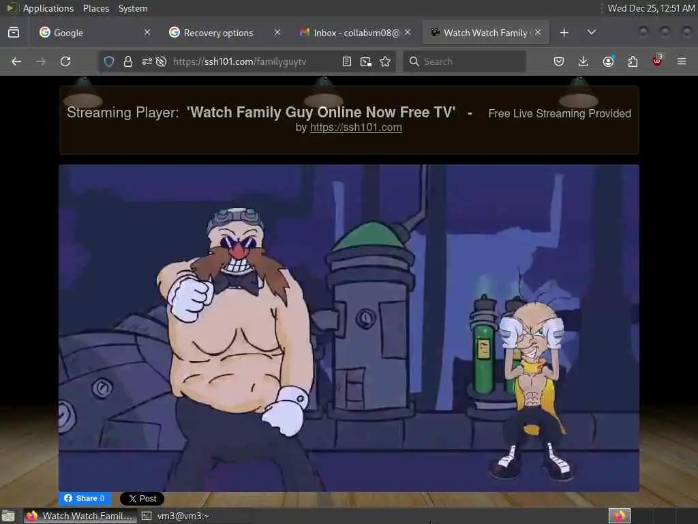Open the extensions puzzle icon

click(x=633, y=61)
